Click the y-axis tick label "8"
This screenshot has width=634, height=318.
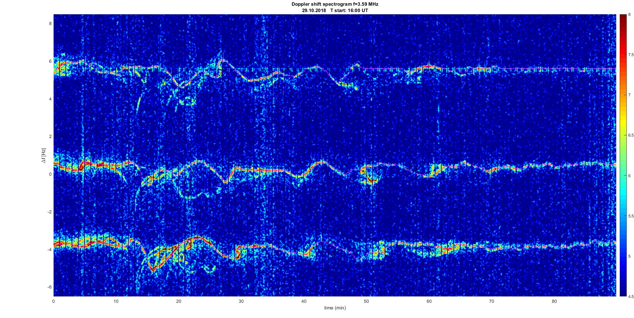coord(50,23)
